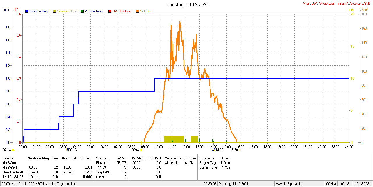Screen dimensions: 373x187
Task: Click the Verdunstung Gesamt value 0.203
Action: click(x=88, y=172)
